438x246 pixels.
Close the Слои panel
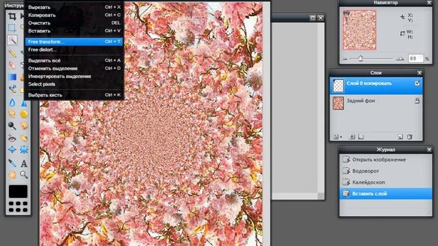(420, 73)
